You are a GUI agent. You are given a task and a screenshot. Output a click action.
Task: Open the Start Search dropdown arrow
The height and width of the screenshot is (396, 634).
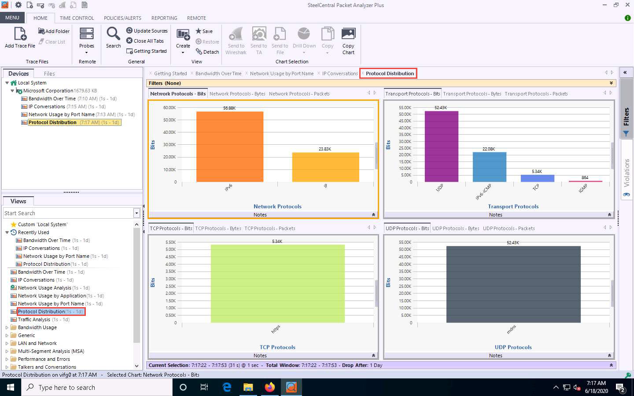pos(136,213)
